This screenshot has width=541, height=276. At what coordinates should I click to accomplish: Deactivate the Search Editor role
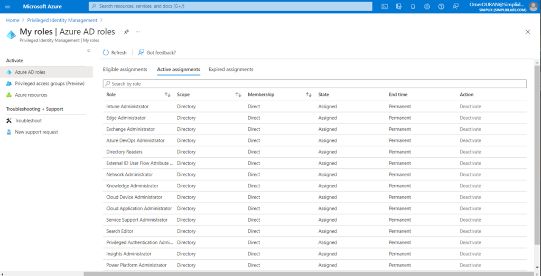(x=470, y=231)
